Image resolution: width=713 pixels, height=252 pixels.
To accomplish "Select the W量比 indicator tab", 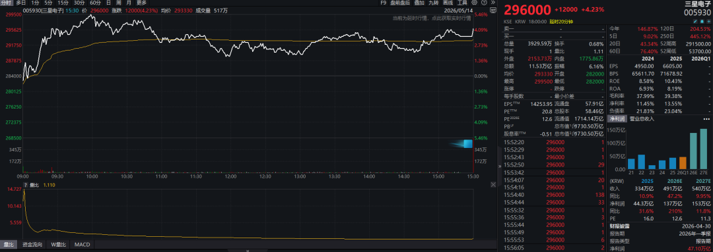I will point(58,245).
